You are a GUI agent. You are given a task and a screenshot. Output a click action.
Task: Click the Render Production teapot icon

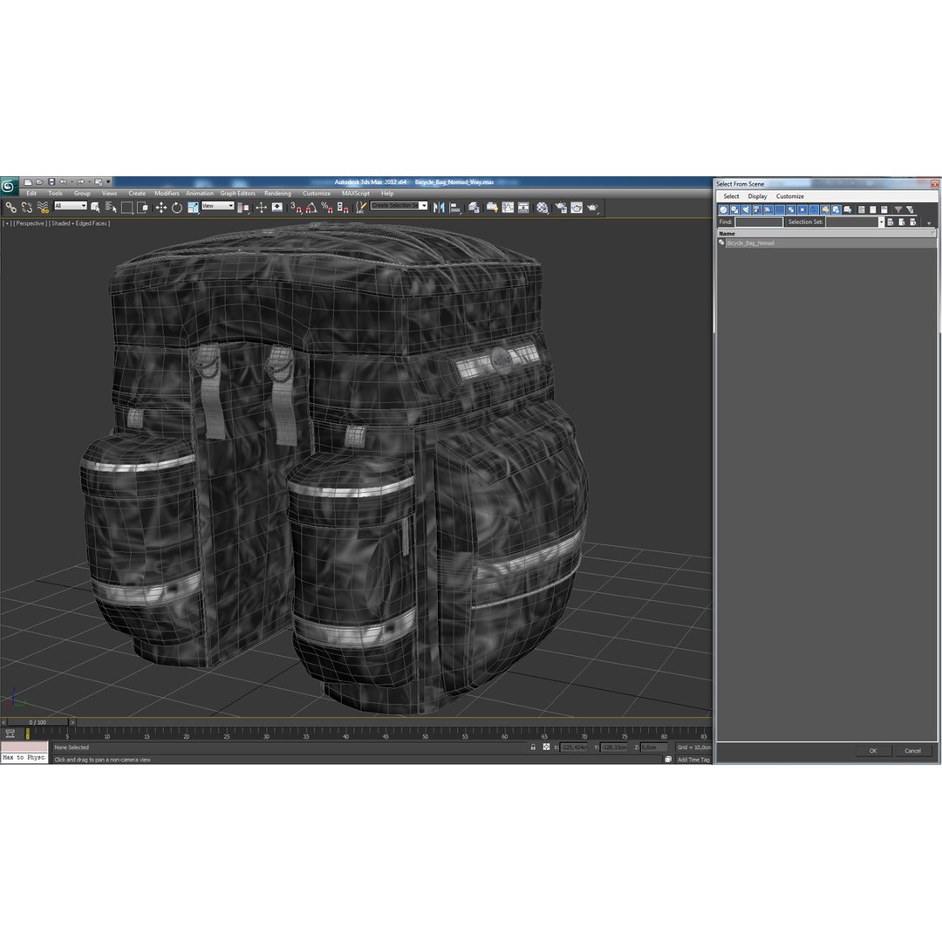593,208
